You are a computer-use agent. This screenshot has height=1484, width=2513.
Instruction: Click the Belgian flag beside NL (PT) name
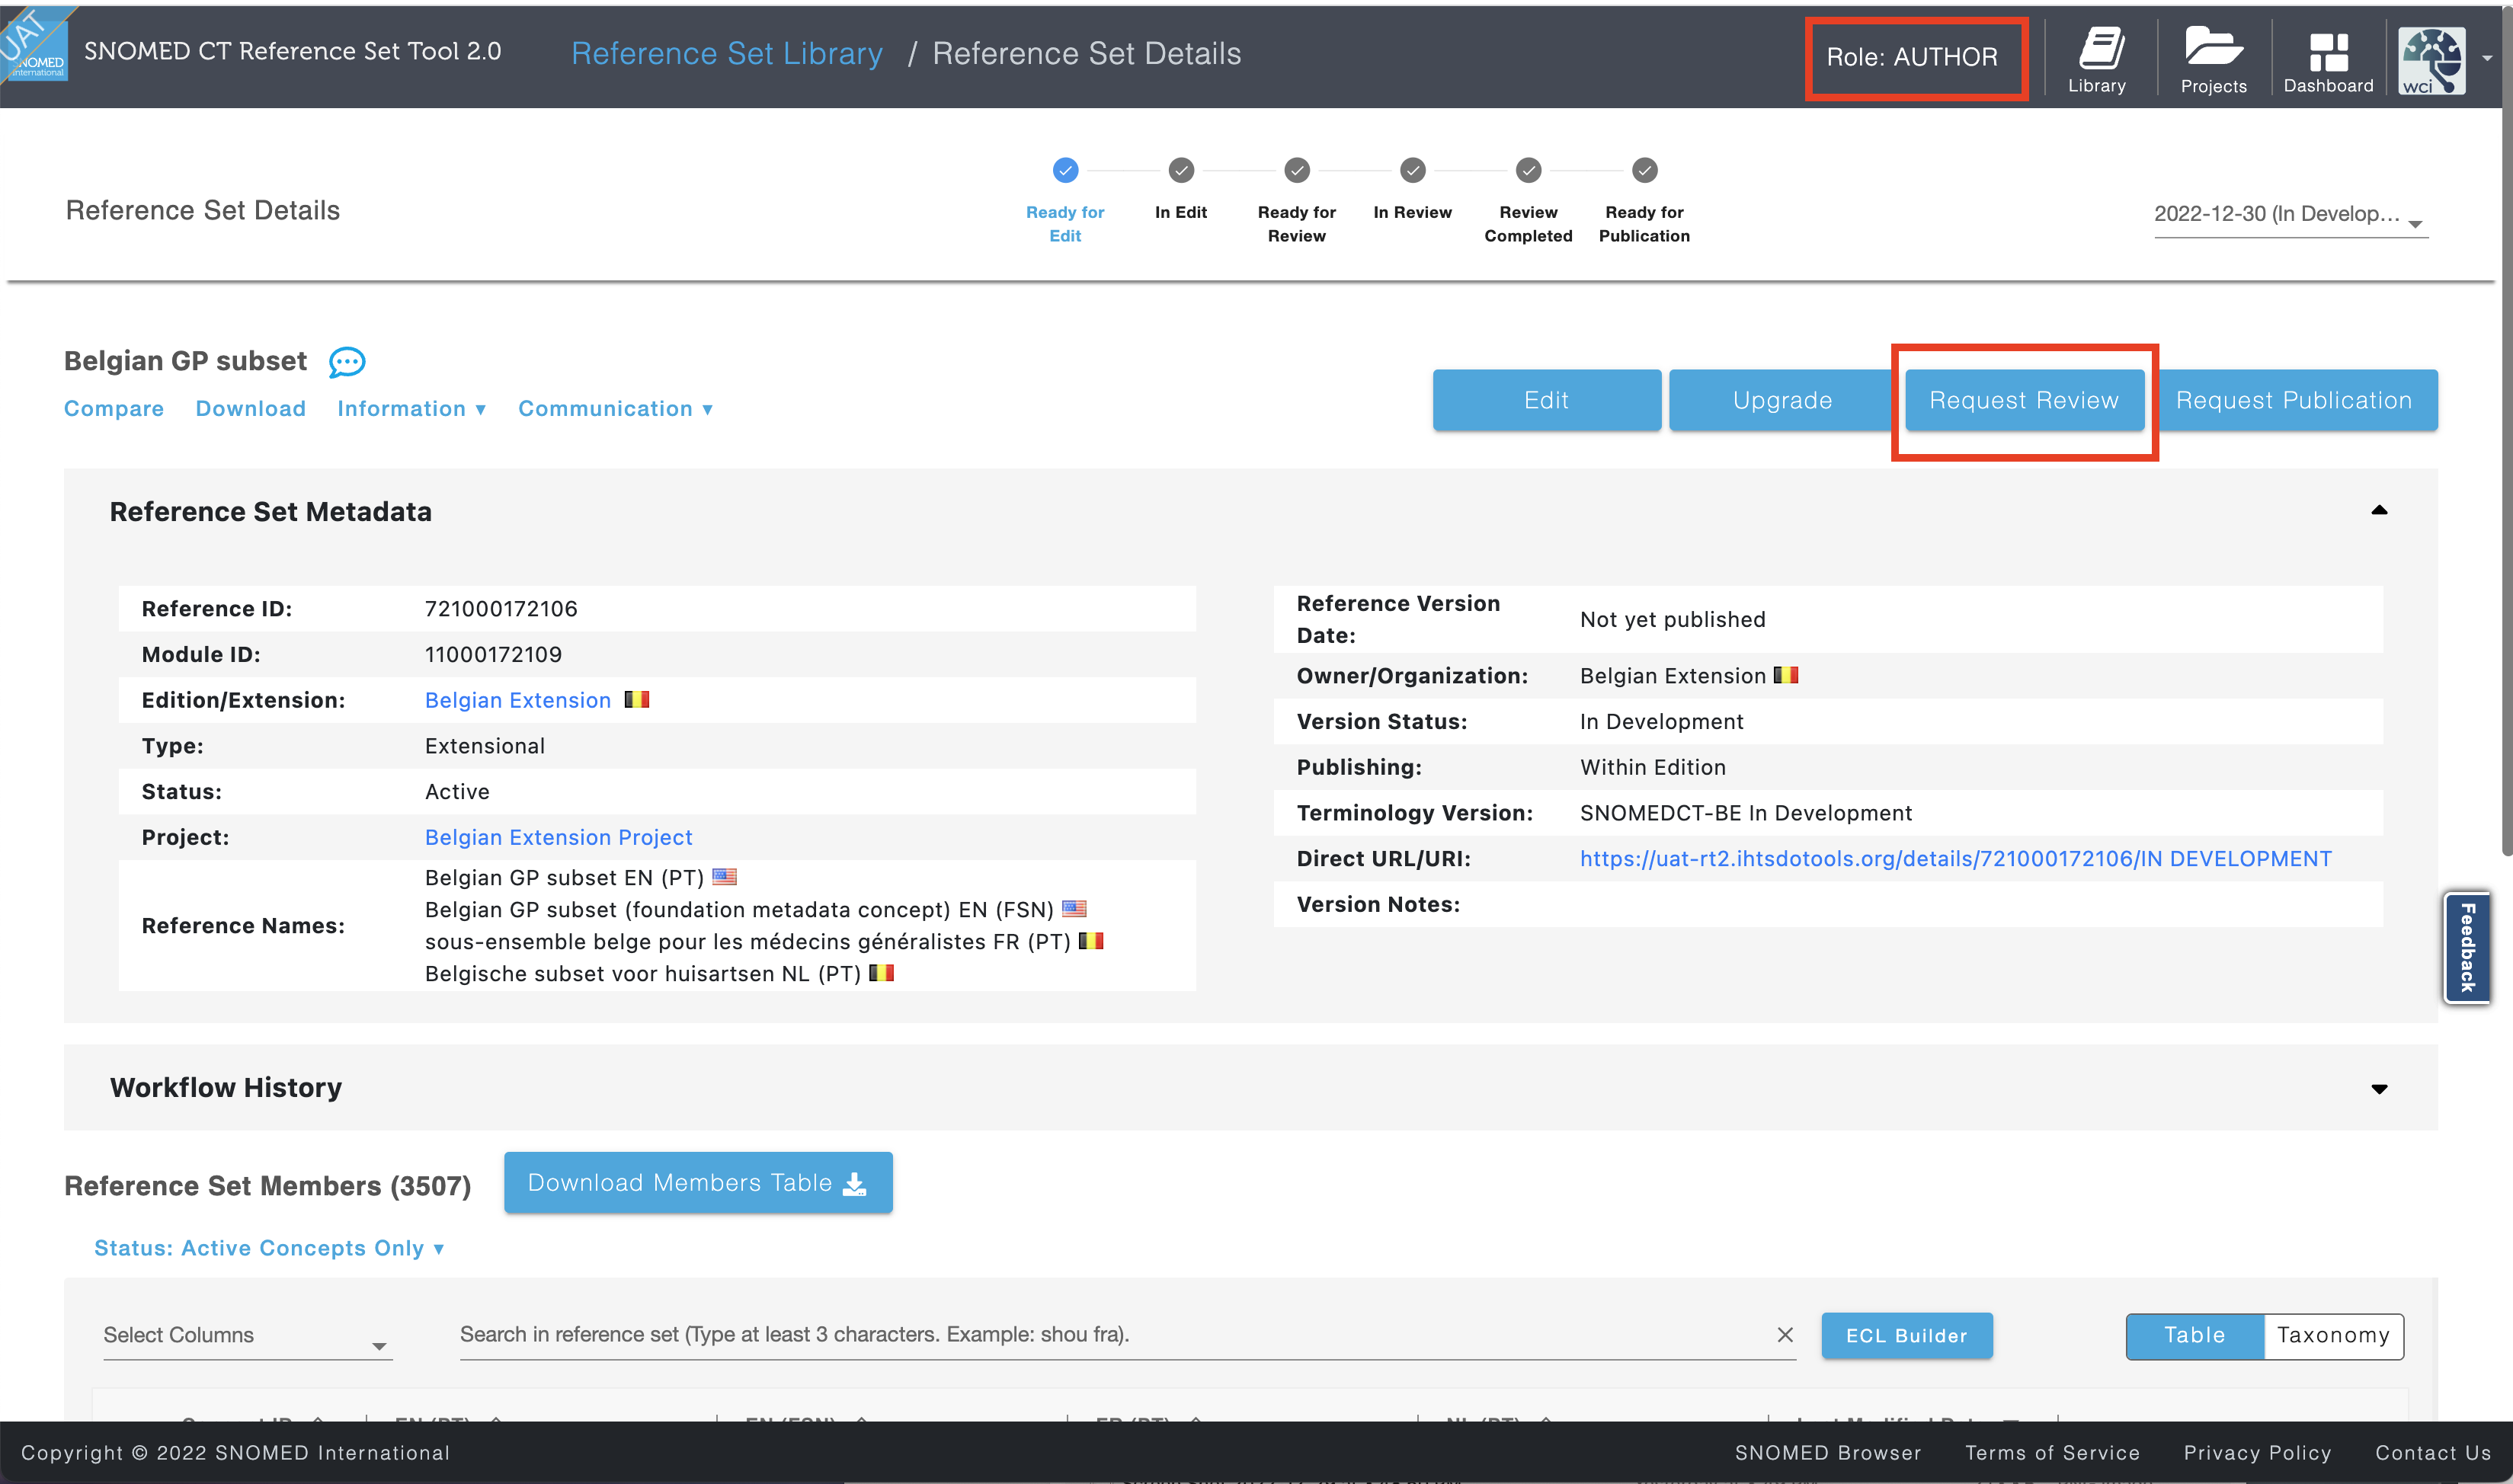pos(881,973)
